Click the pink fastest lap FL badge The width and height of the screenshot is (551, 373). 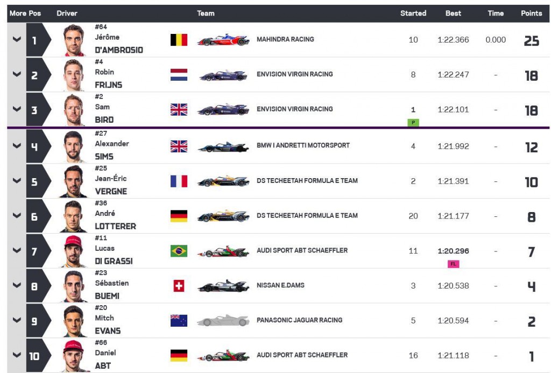coord(453,264)
